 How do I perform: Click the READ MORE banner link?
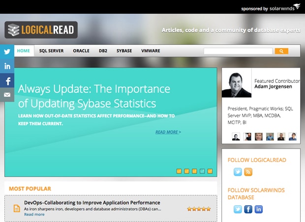click(168, 132)
